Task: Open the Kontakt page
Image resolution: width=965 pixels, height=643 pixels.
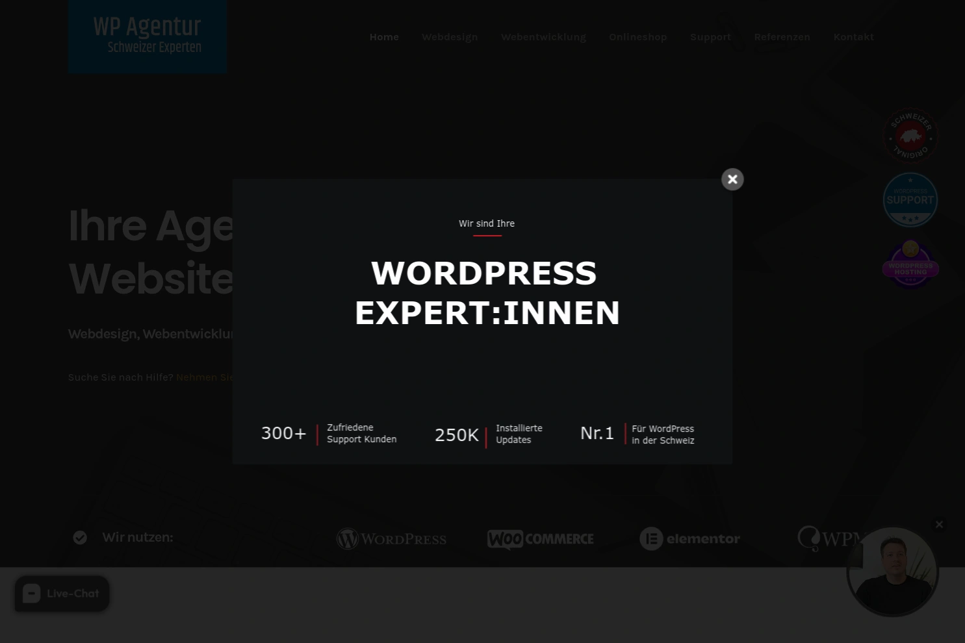Action: coord(853,37)
